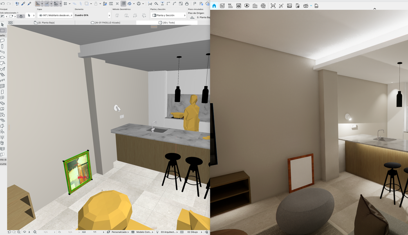
Task: Click the orbit icon in the status bar
Action: 25,232
